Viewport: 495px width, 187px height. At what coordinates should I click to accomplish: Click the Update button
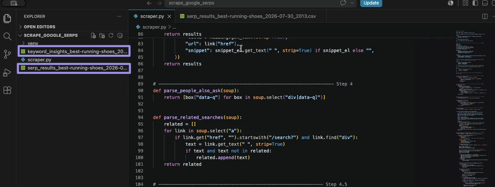coord(371,3)
